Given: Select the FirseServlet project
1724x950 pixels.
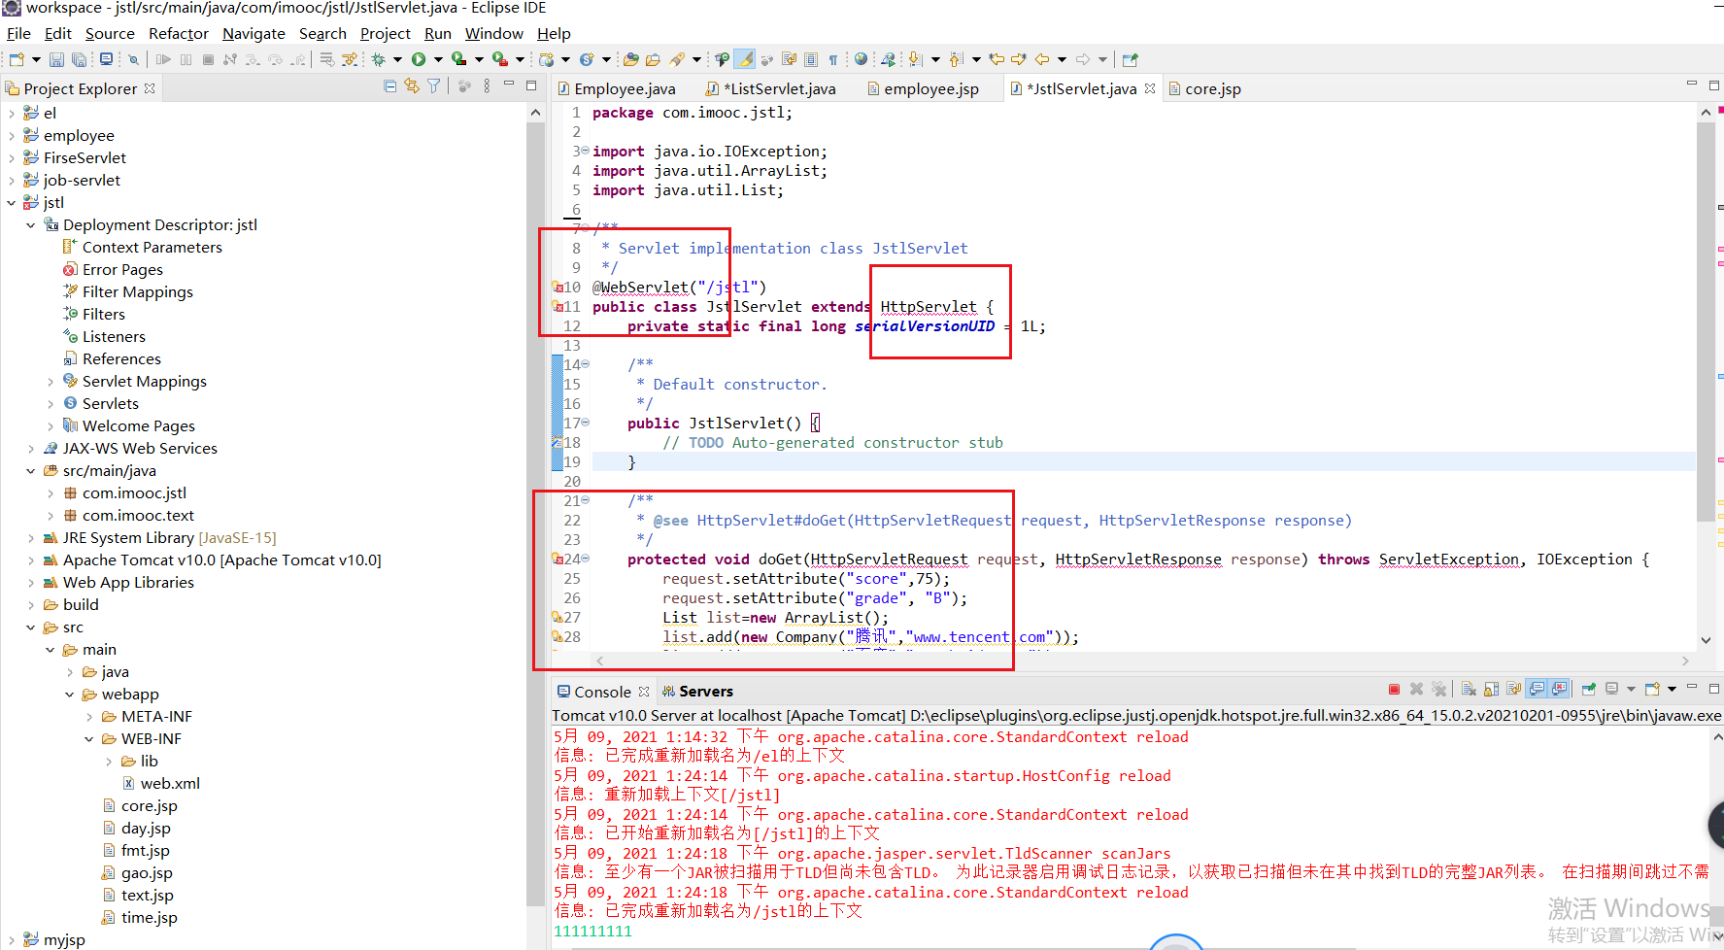Looking at the screenshot, I should click(x=75, y=158).
